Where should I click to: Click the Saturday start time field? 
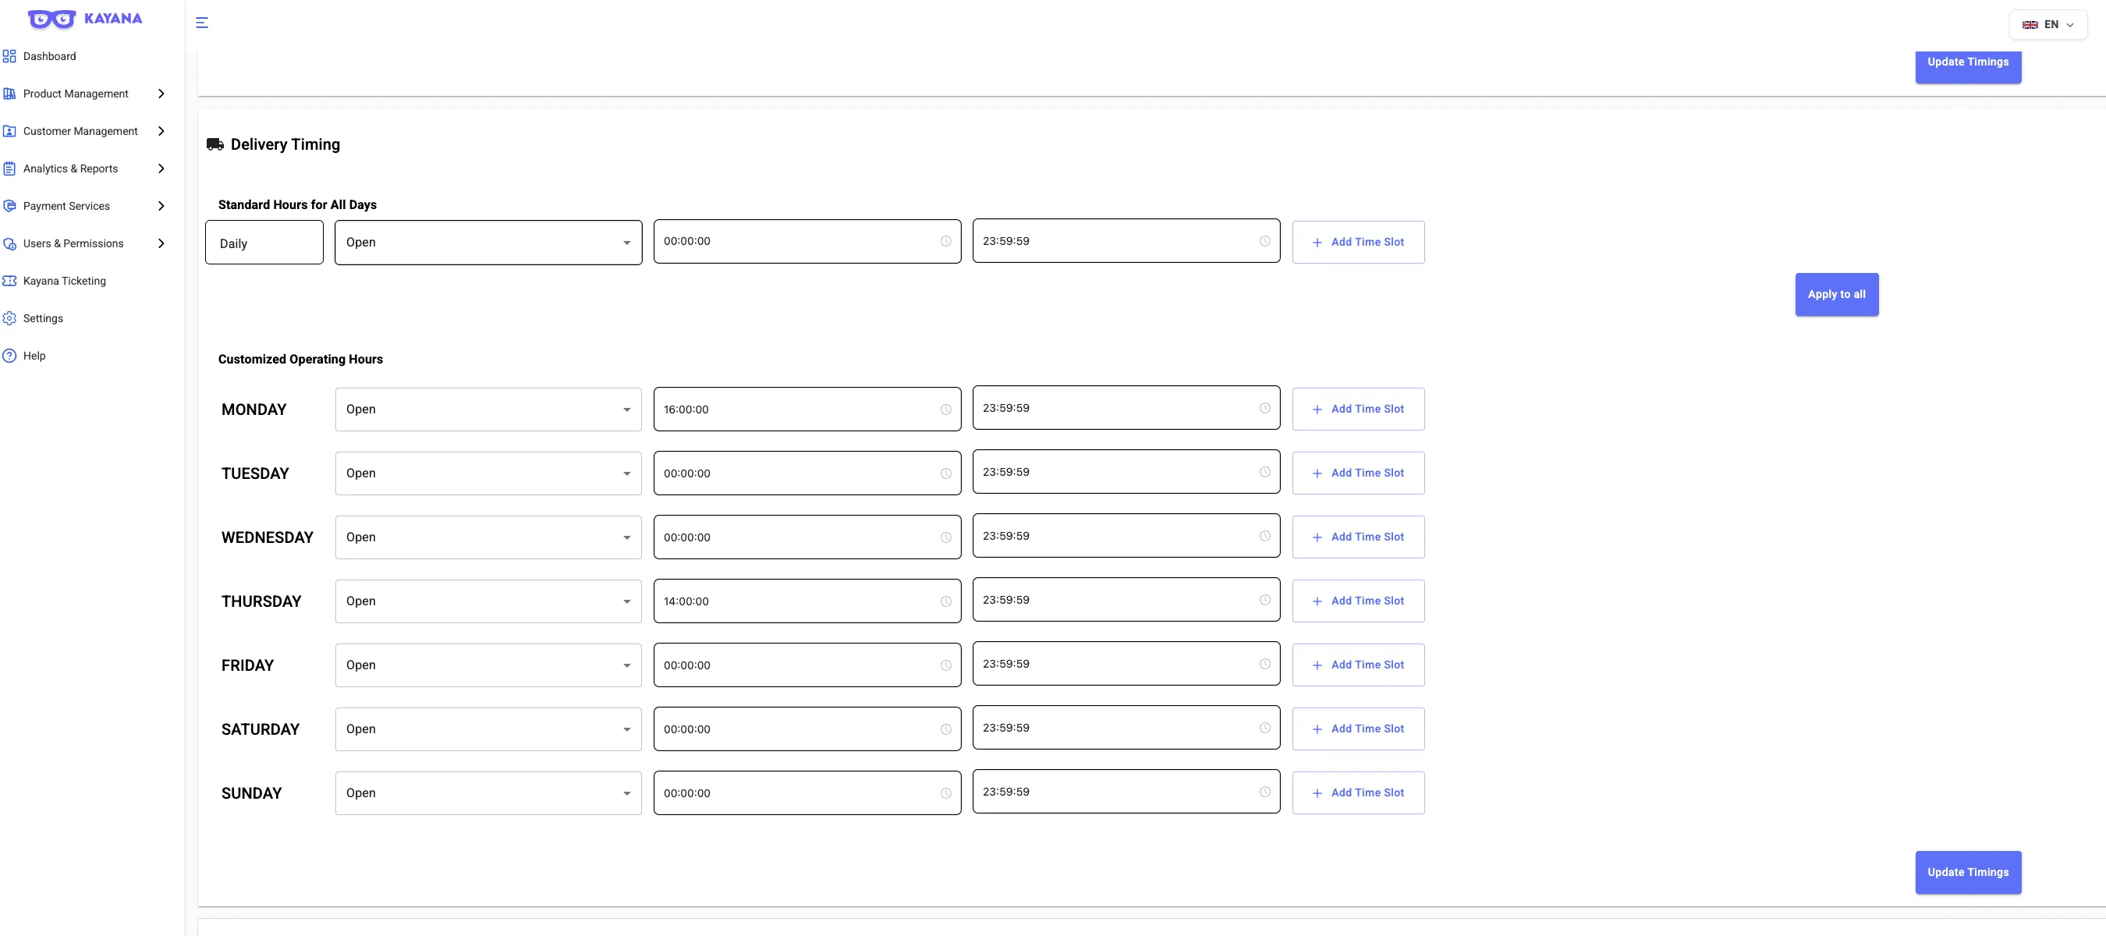(x=807, y=729)
